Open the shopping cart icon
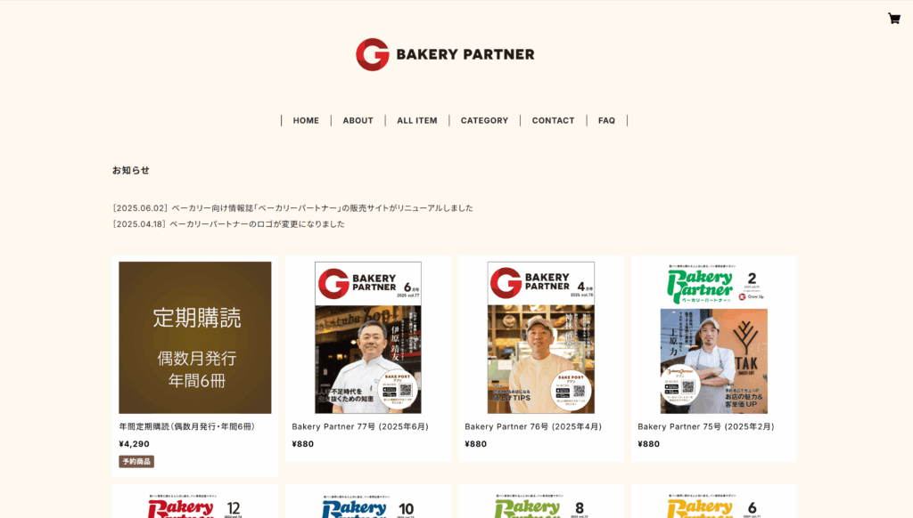This screenshot has height=518, width=913. click(x=893, y=19)
